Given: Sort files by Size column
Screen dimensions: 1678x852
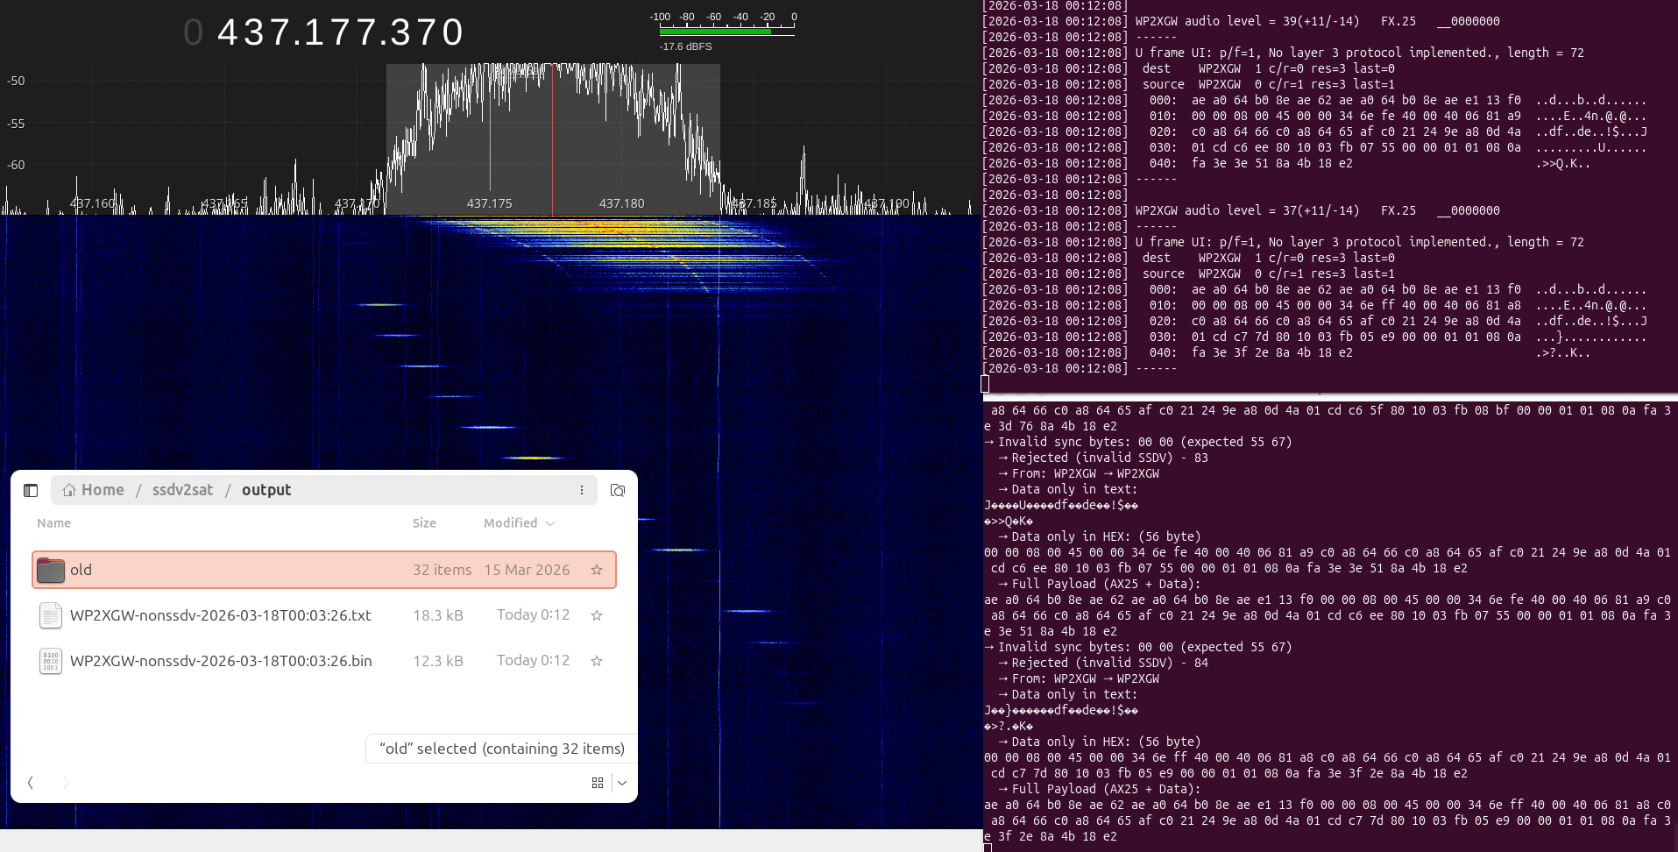Looking at the screenshot, I should tap(424, 523).
